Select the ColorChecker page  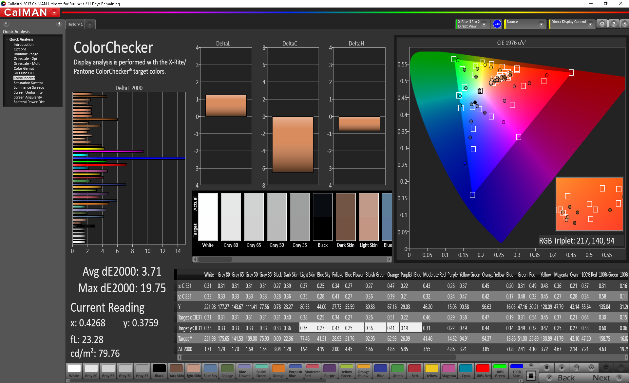(x=24, y=78)
